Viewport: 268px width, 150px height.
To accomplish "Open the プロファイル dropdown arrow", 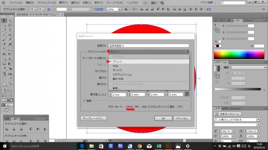I will [187, 52].
